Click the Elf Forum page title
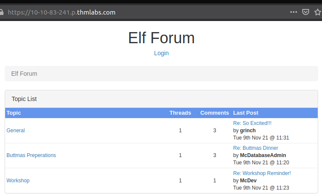Screen dimensions: 322x196 click(161, 38)
